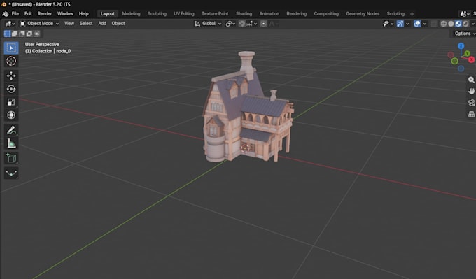Image resolution: width=476 pixels, height=279 pixels.
Task: Open gizmo options dropdown arrow
Action: pyautogui.click(x=407, y=24)
